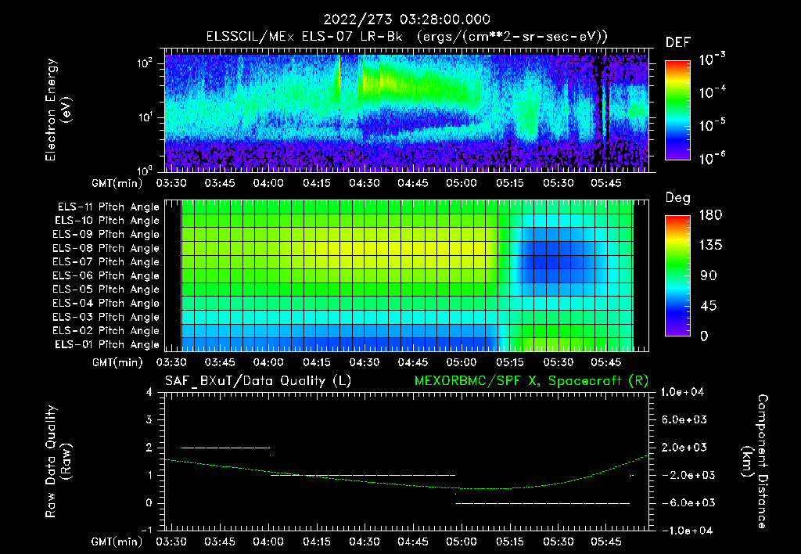Click the GMT(min) label under the spectrogram
The width and height of the screenshot is (801, 554).
pyautogui.click(x=117, y=183)
